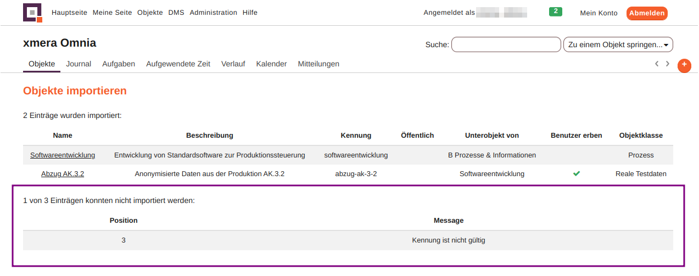Go to Meine Seite
The width and height of the screenshot is (699, 276).
112,13
